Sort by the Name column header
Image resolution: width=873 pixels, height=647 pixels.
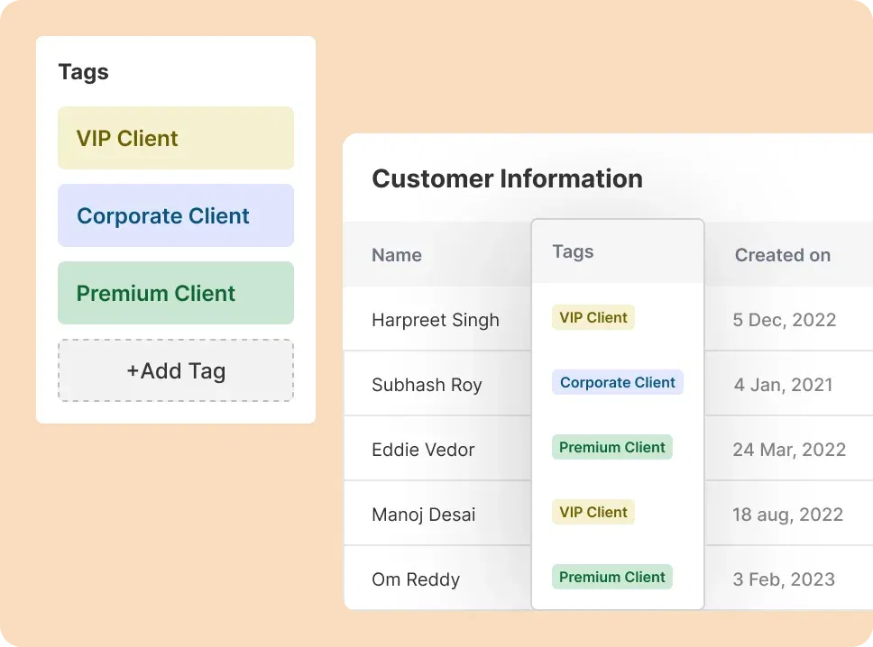tap(396, 255)
